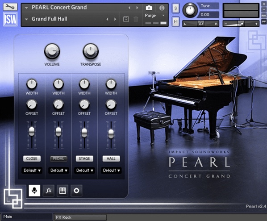267x221 pixels.
Task: Mute the instrument with M button
Action: (x=175, y=21)
